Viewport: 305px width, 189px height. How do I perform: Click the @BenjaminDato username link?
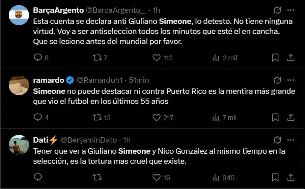89,140
